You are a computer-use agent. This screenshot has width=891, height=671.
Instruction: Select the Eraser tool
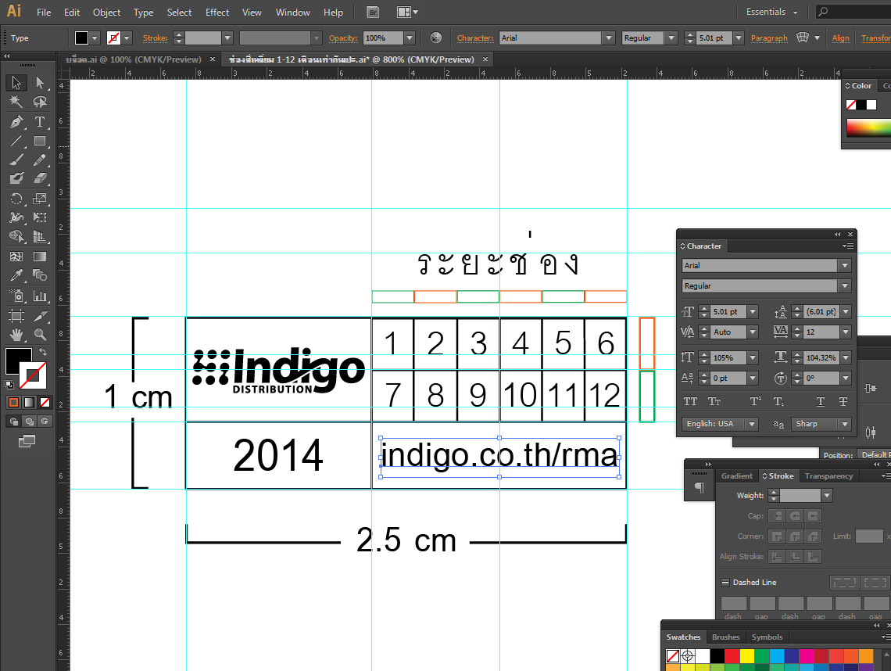(40, 179)
